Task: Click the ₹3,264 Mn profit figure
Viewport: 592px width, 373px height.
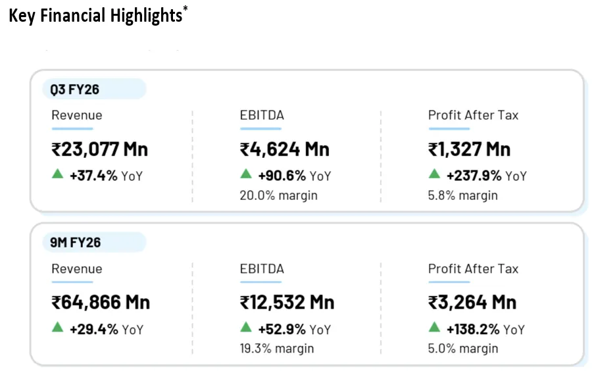Action: coord(472,303)
